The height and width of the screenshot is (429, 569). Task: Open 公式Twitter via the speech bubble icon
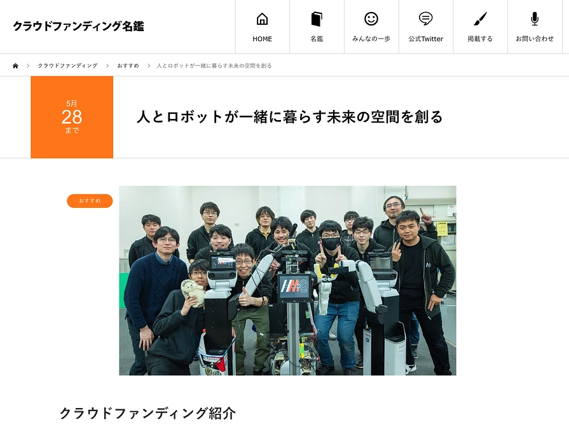click(425, 18)
